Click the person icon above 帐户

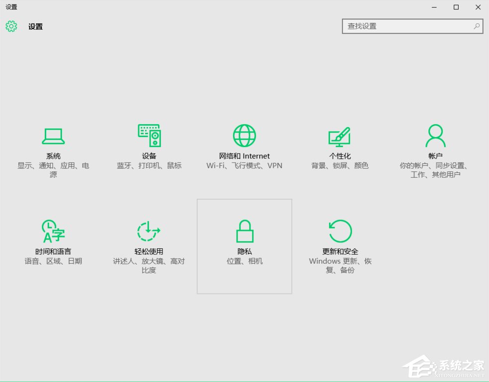click(435, 135)
